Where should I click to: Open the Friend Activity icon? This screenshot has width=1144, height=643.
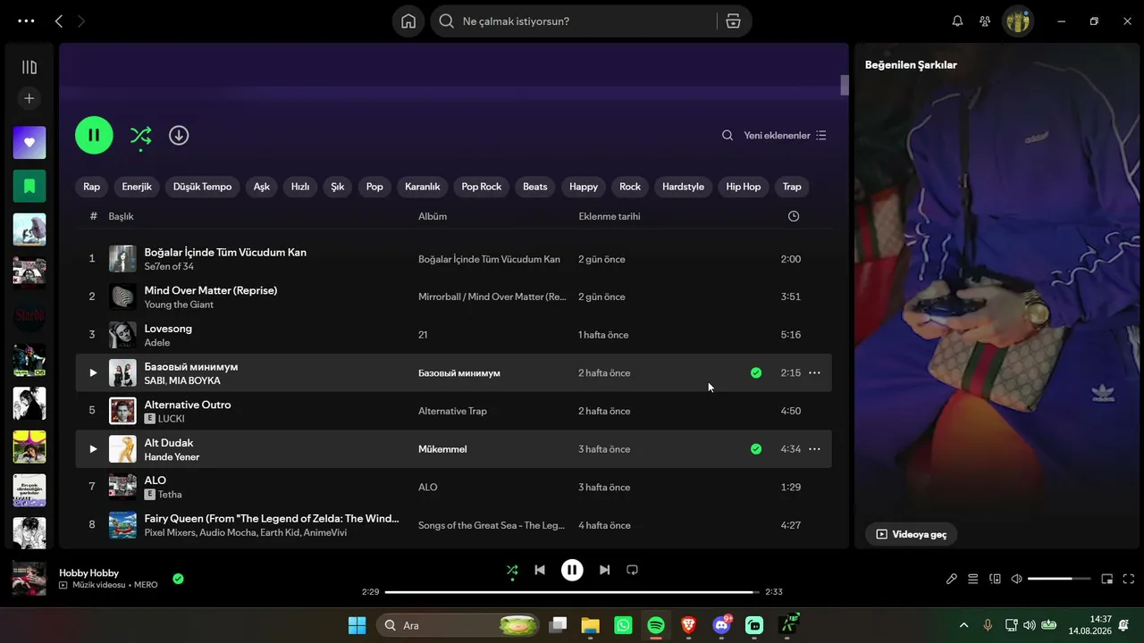click(985, 21)
